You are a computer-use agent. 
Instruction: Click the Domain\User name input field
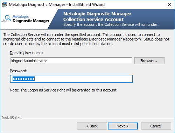point(71,61)
